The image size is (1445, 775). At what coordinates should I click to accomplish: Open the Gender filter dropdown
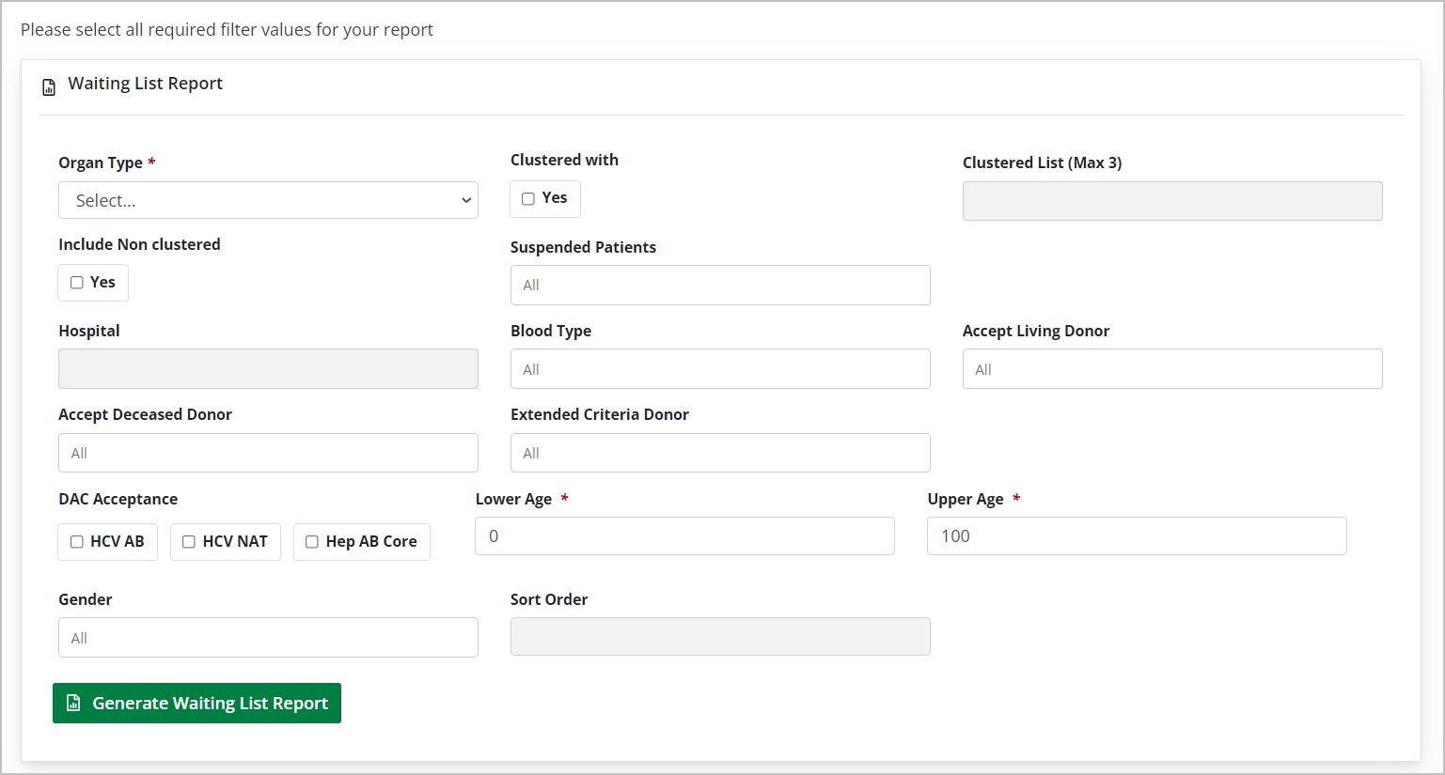pyautogui.click(x=268, y=637)
